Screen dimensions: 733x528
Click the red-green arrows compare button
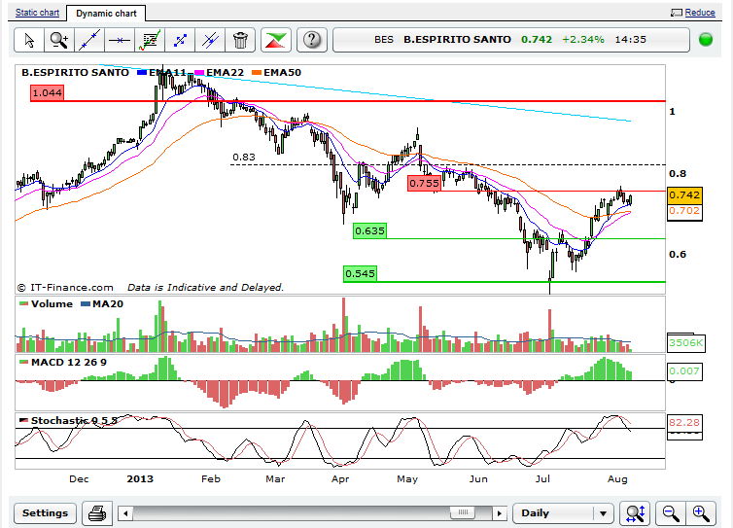tap(276, 40)
